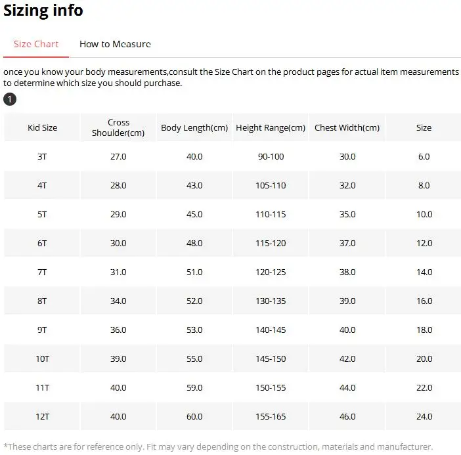Open the Size Chart tab

[36, 44]
